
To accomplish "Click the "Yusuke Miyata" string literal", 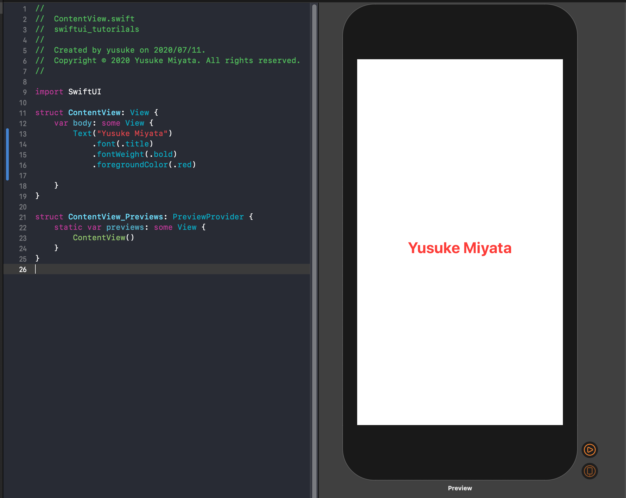I will [x=132, y=134].
